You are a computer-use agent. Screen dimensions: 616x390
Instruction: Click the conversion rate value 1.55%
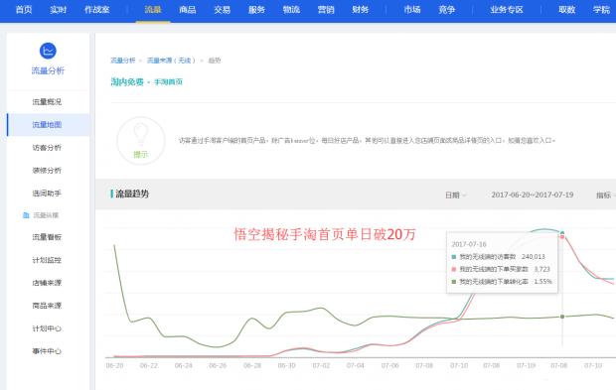click(542, 282)
